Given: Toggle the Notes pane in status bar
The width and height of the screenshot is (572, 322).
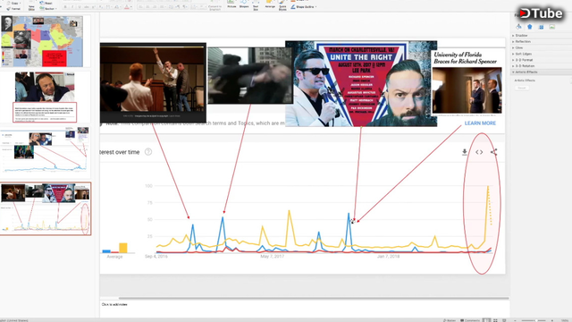Looking at the screenshot, I should click(x=450, y=320).
